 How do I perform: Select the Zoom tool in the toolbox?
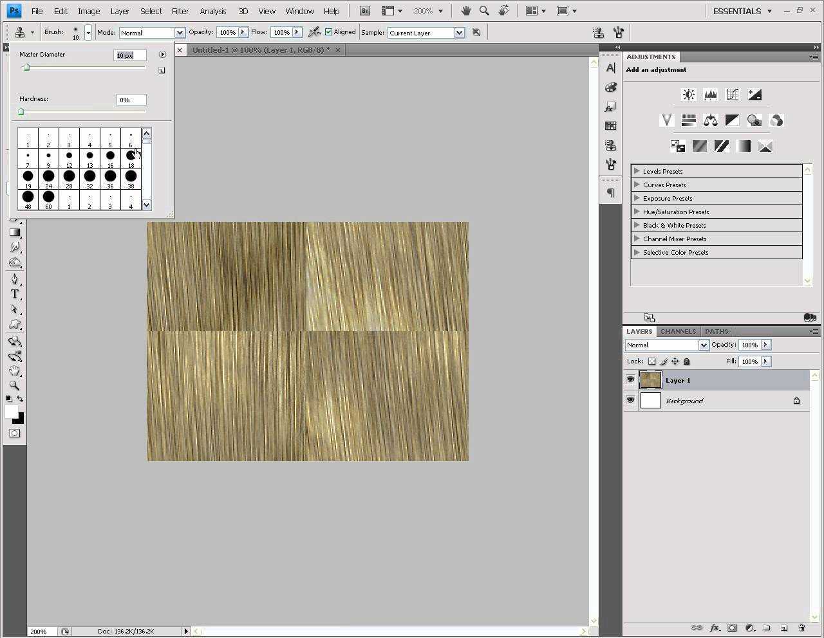coord(15,386)
